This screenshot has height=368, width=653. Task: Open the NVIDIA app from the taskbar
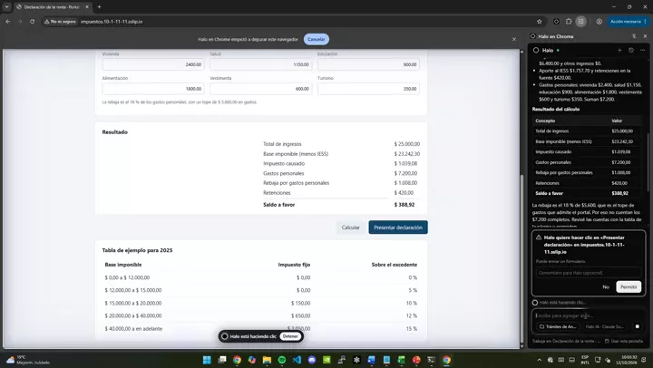click(x=326, y=360)
